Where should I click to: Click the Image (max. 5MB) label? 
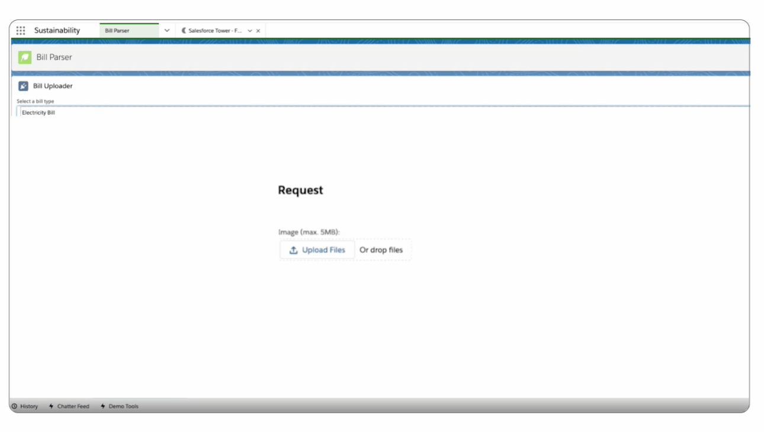tap(309, 232)
